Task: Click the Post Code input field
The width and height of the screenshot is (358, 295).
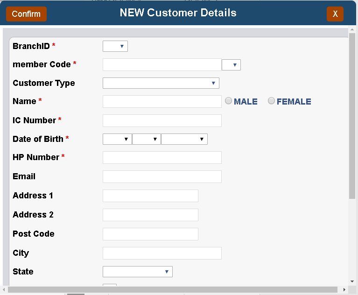Action: (x=150, y=234)
